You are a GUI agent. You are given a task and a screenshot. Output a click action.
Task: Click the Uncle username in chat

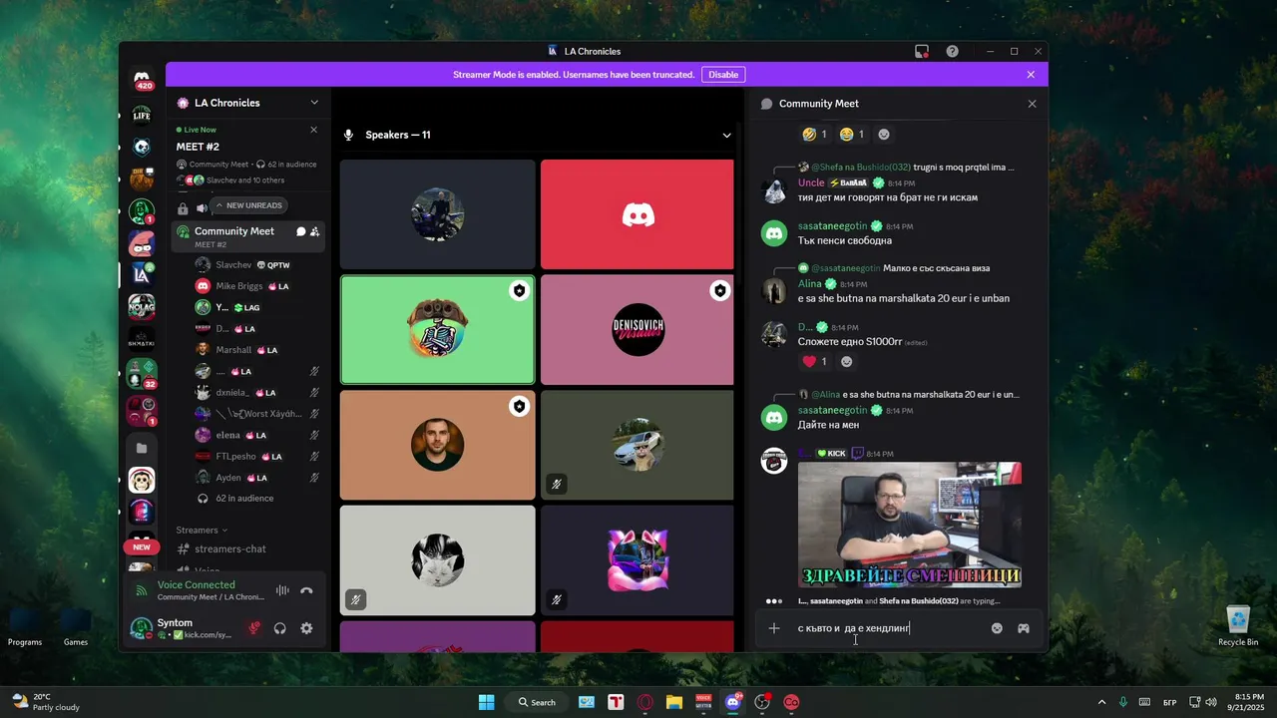811,182
